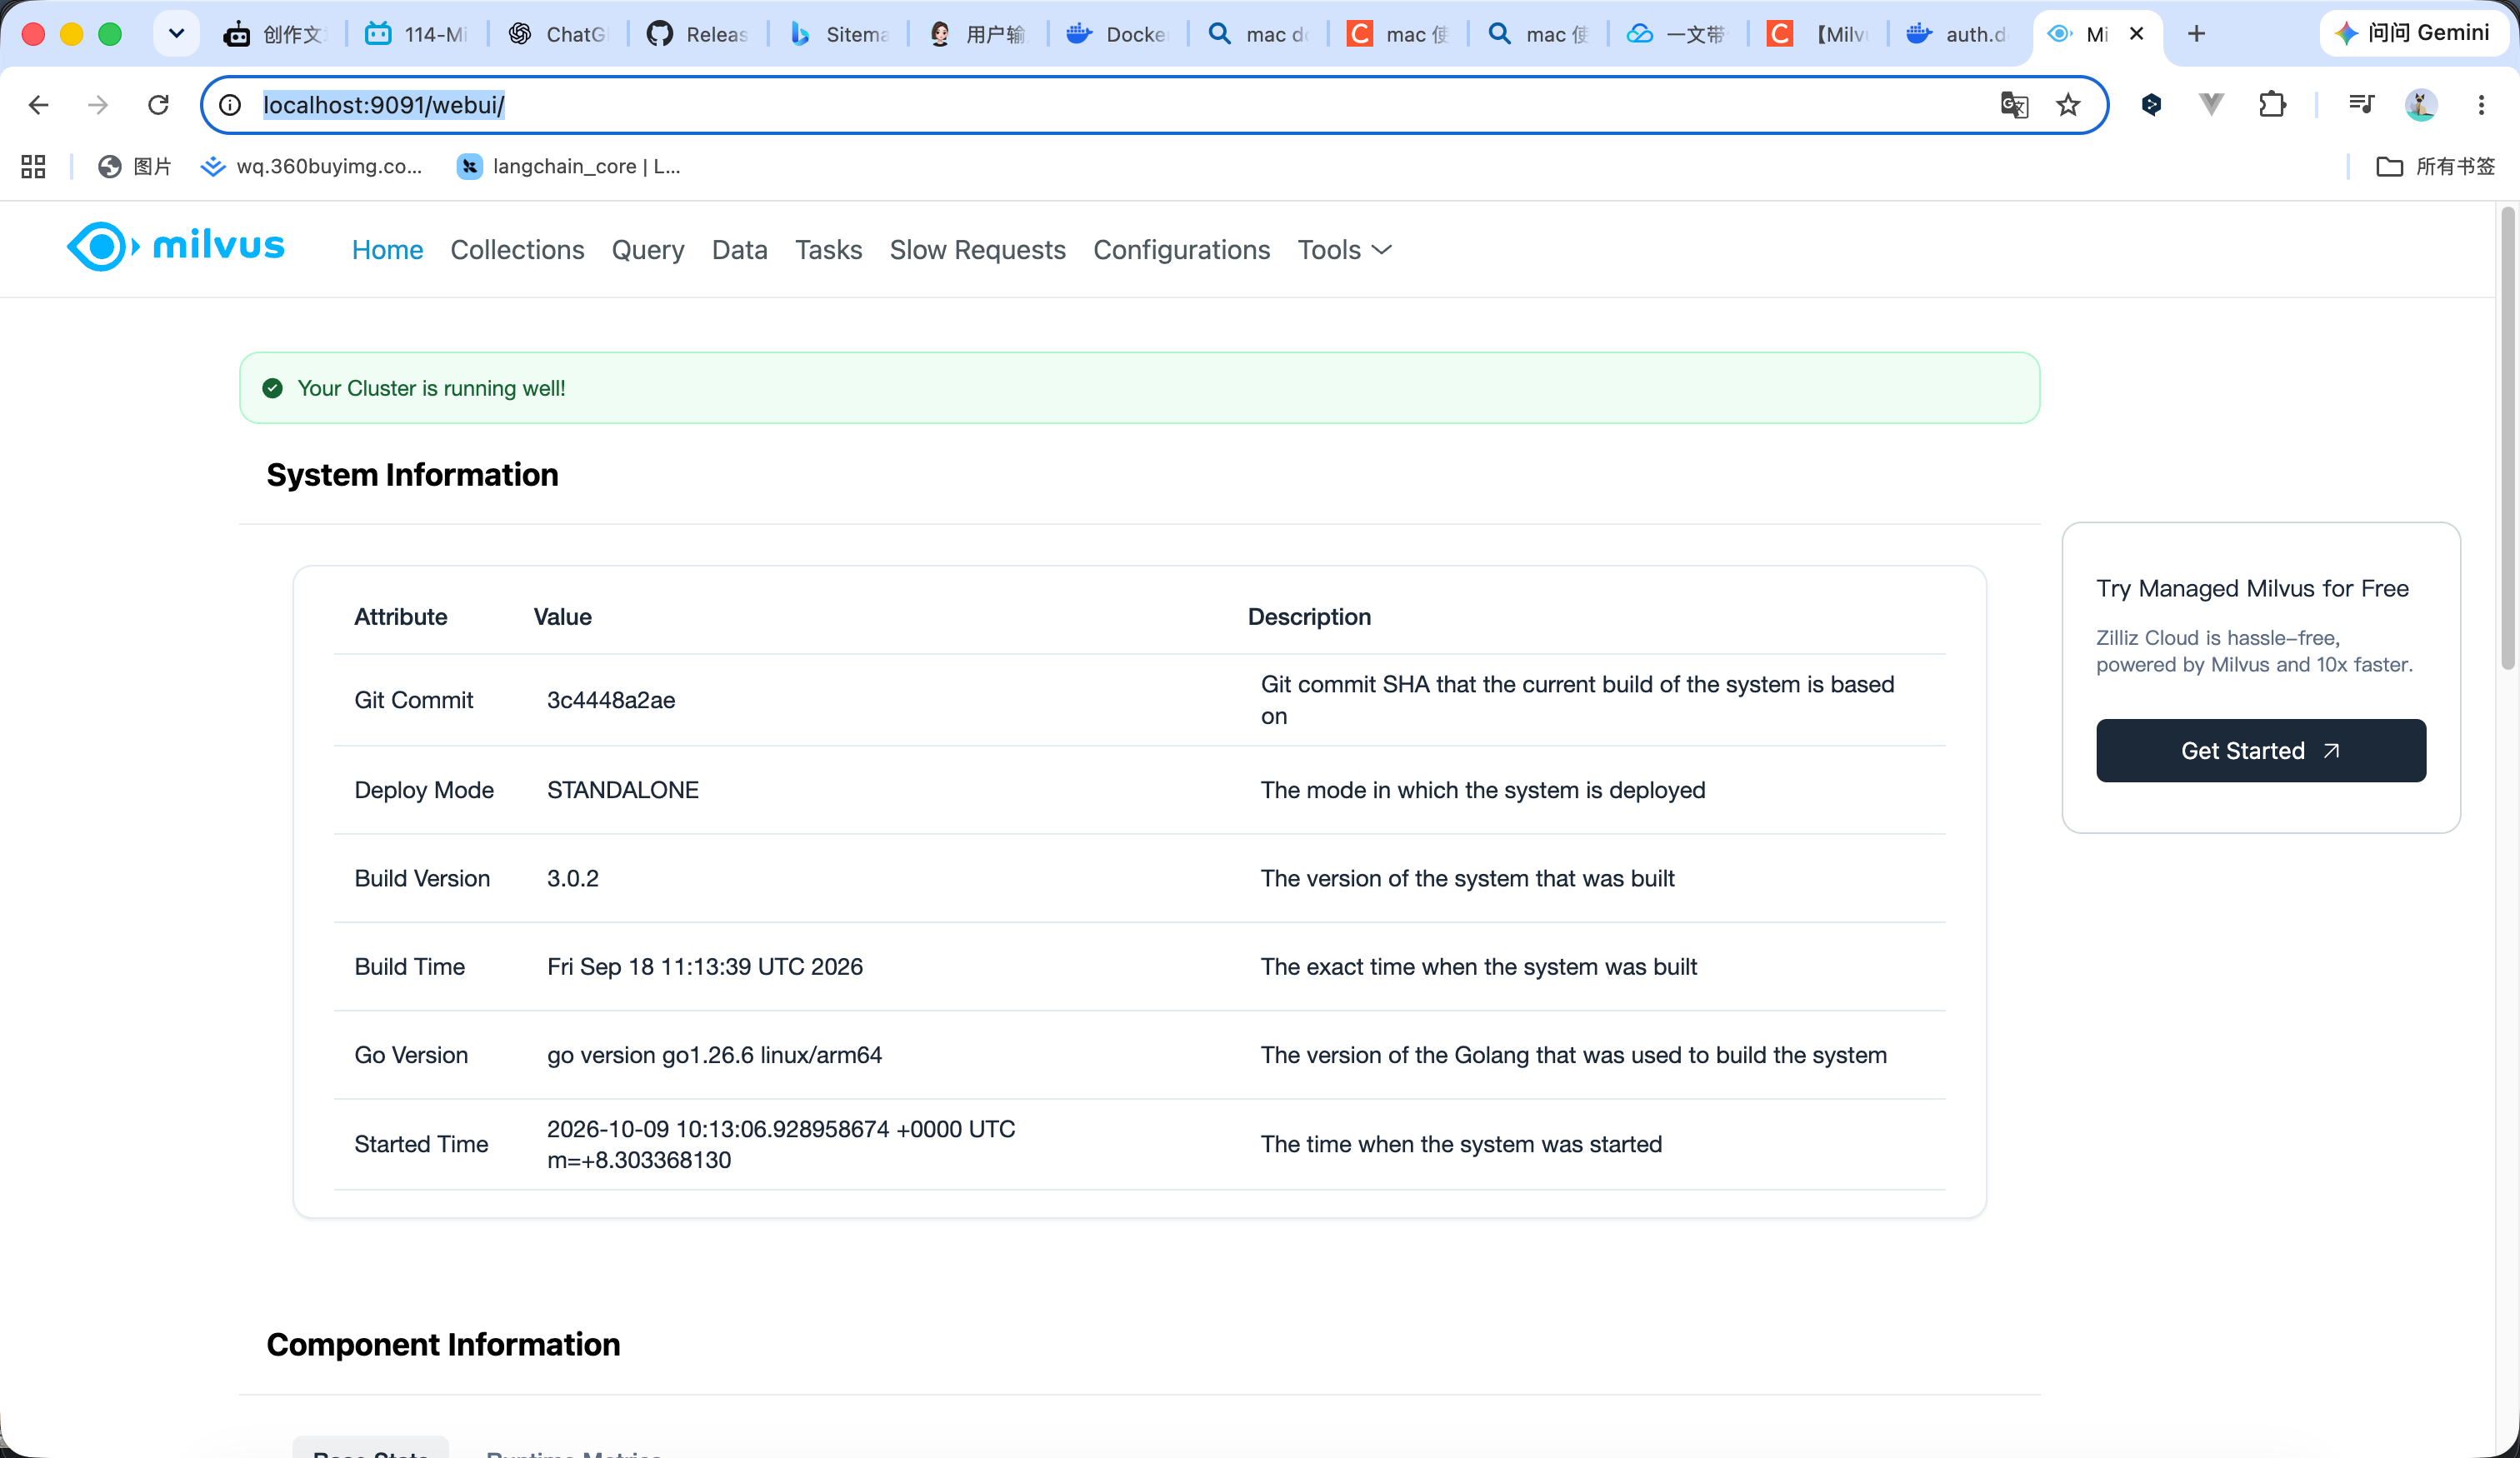View site information icon in address bar
Viewport: 2520px width, 1458px height.
coord(231,105)
